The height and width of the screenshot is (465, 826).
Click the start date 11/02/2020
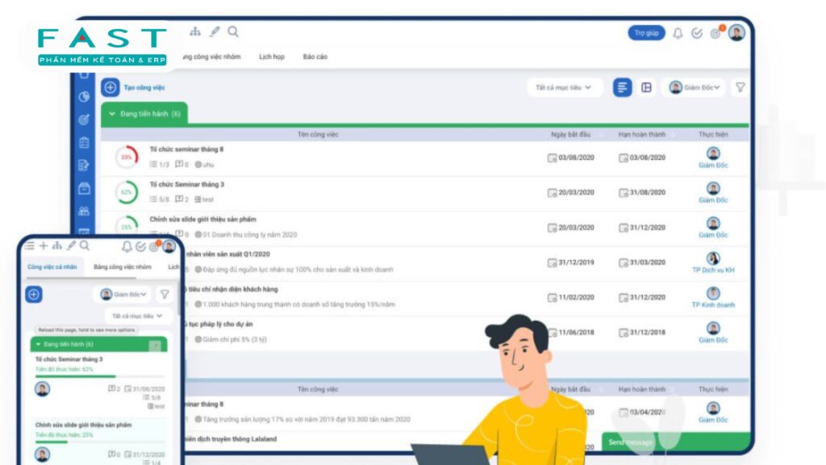pos(576,297)
